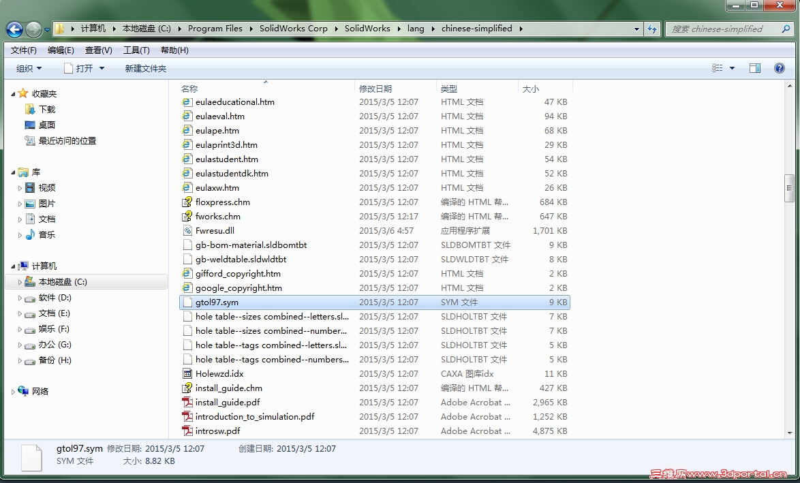
Task: Click the change view icon
Action: 718,68
